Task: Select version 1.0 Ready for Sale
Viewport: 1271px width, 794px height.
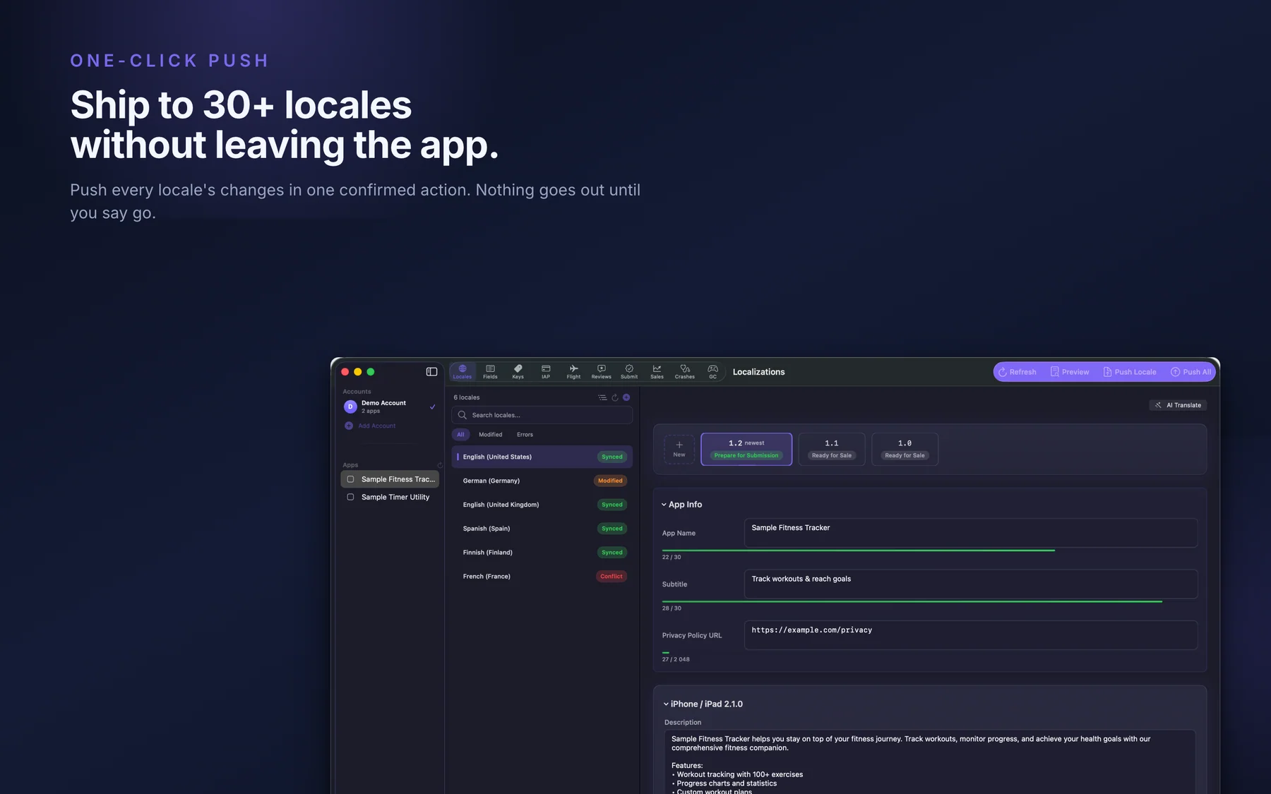Action: [905, 449]
